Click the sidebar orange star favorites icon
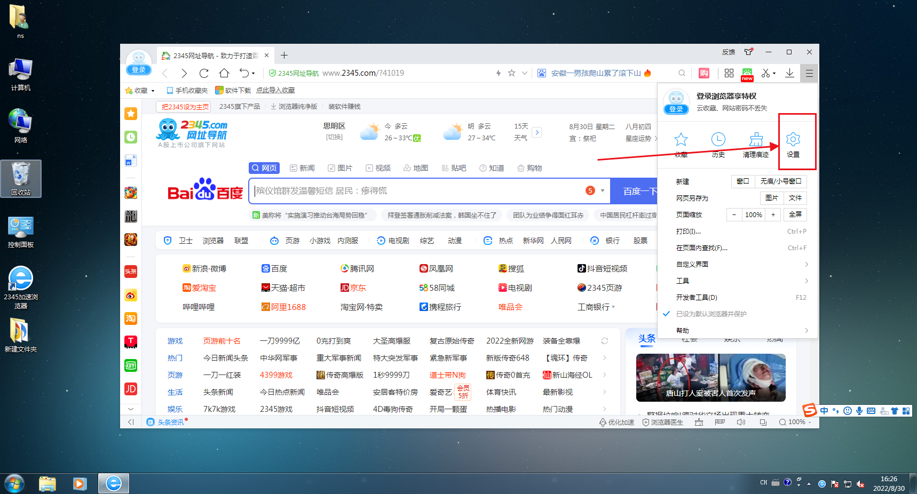This screenshot has width=917, height=494. tap(131, 114)
